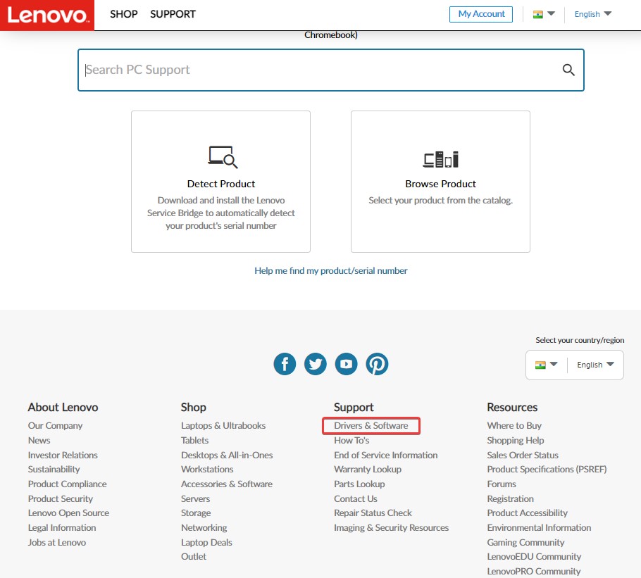
Task: Open the SUPPORT menu
Action: tap(172, 14)
